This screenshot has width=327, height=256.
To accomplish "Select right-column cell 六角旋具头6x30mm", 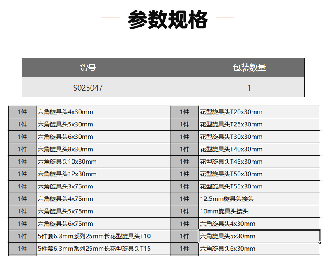I will pos(259,249).
